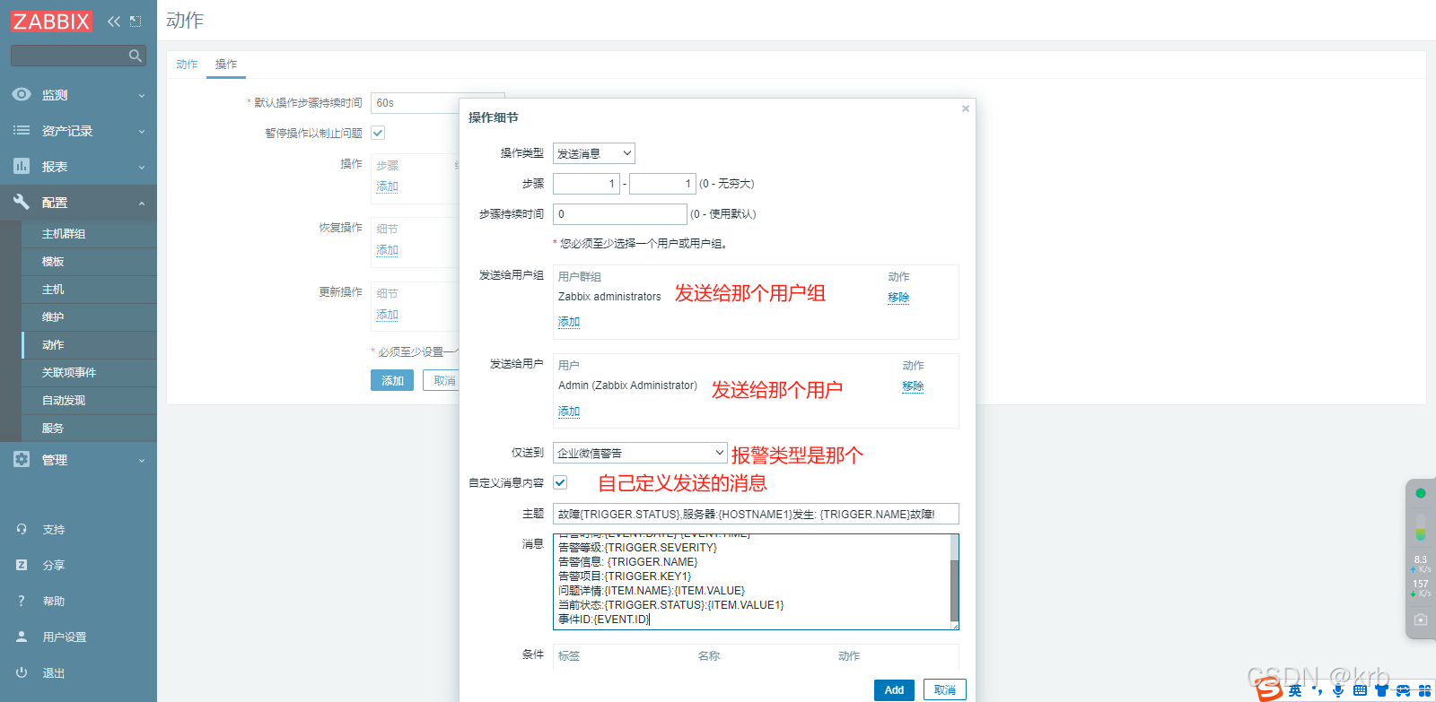Screen dimensions: 1436x702
Task: Open 主机群组 in the sidebar
Action: coord(89,234)
